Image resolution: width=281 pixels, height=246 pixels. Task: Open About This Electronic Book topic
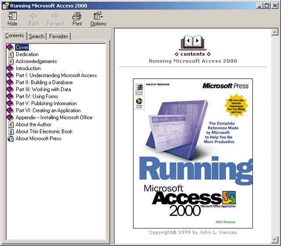[x=44, y=132]
